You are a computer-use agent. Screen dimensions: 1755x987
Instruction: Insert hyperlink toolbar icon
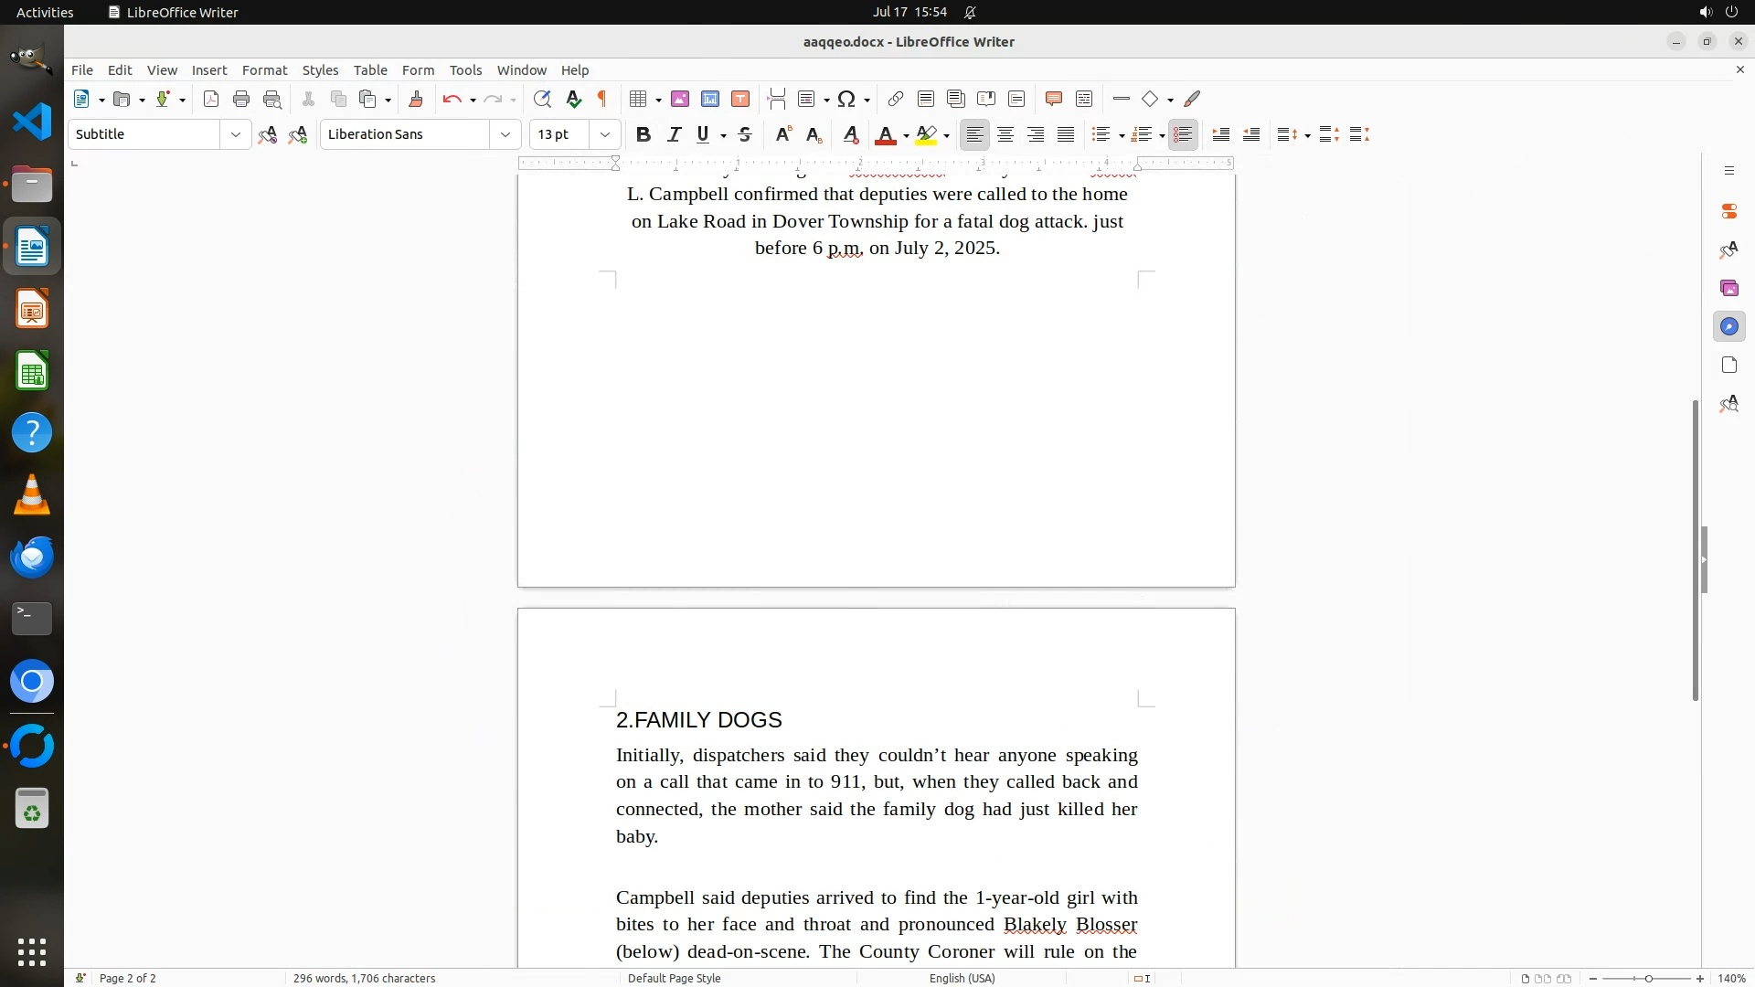(x=896, y=100)
